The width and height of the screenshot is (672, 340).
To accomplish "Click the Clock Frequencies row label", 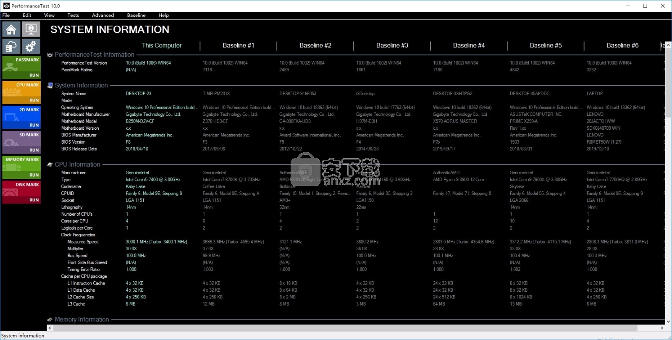I will click(78, 235).
